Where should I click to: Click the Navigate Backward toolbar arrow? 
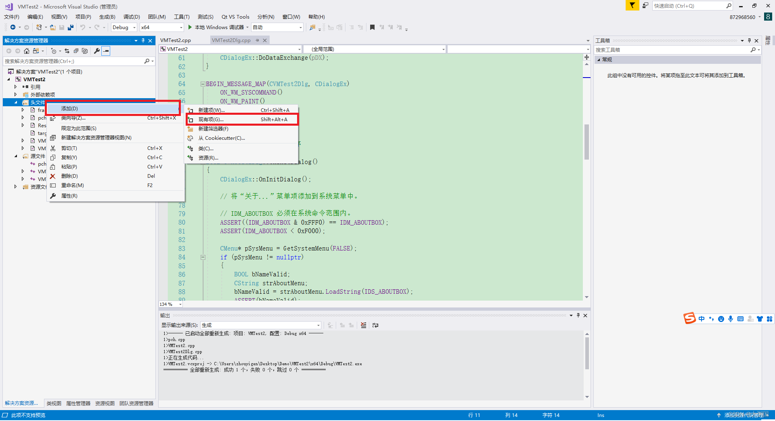tap(13, 27)
